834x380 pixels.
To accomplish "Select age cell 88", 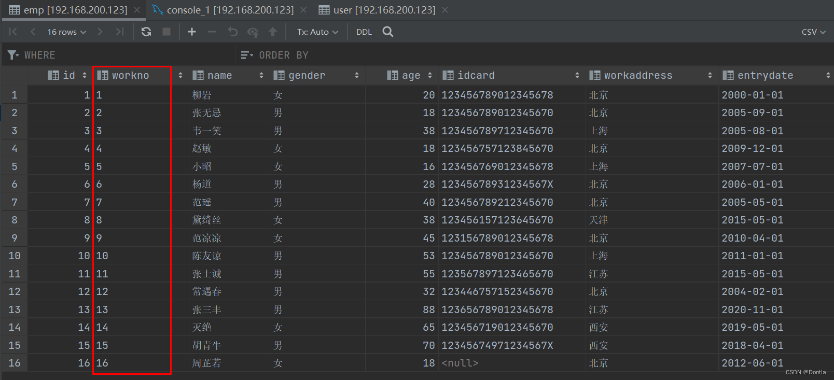I will [x=402, y=309].
